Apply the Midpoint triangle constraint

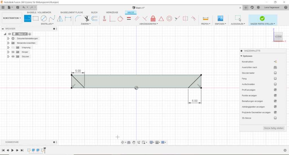click(161, 19)
